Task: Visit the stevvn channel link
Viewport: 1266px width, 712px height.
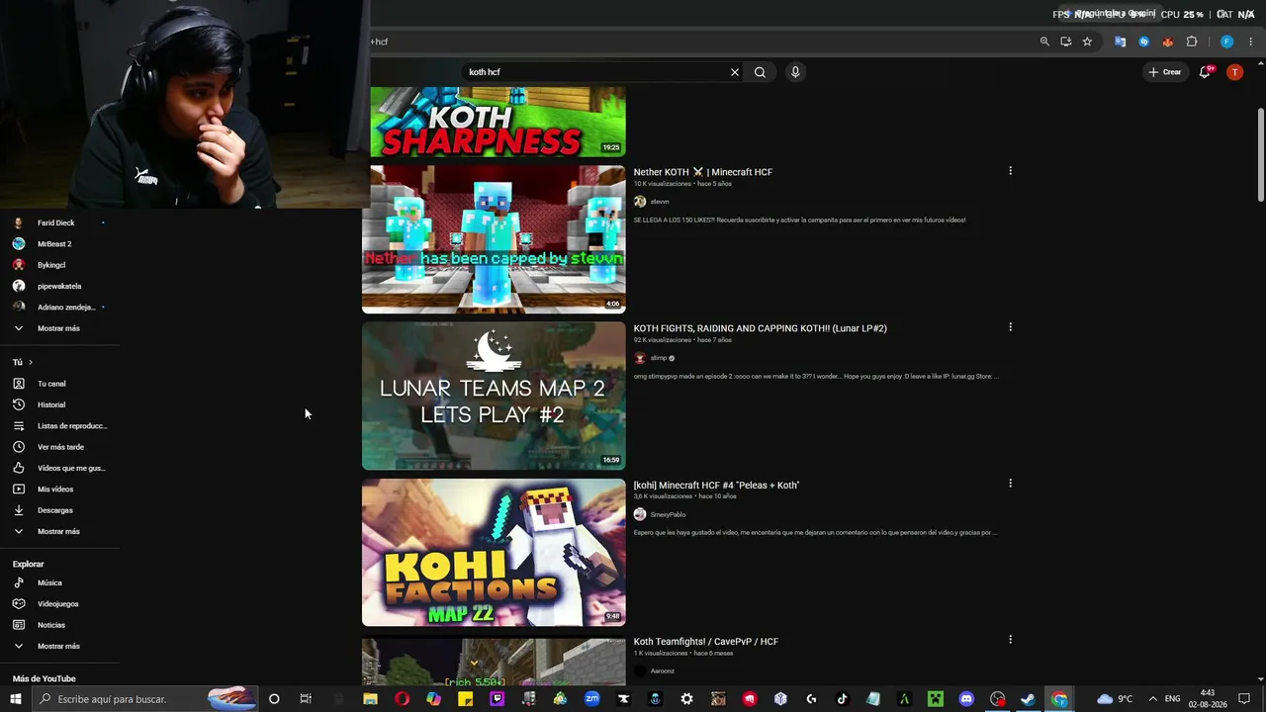Action: point(660,202)
